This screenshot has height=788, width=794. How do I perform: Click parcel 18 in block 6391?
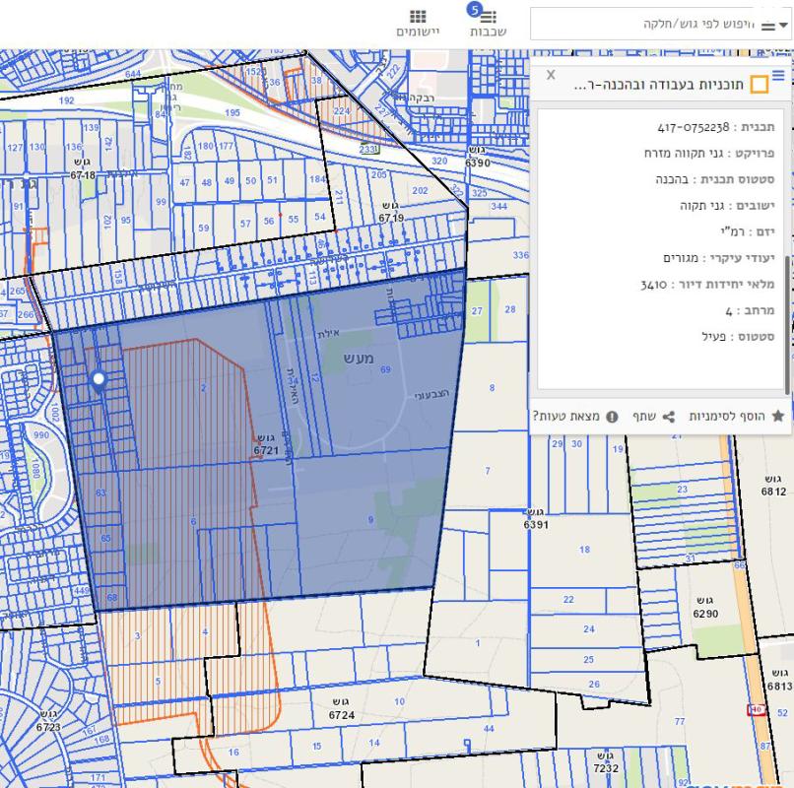coord(584,550)
